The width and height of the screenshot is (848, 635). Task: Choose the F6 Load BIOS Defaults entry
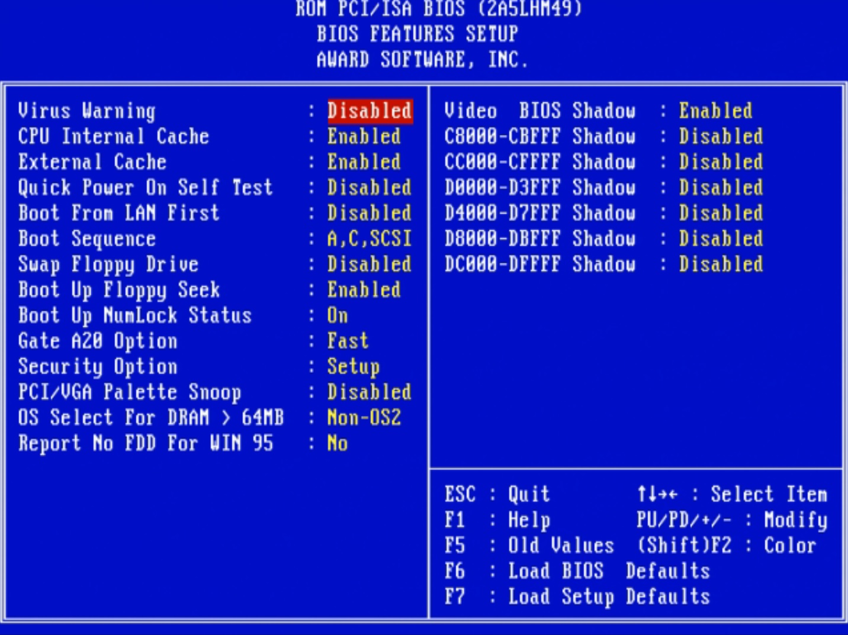tap(577, 571)
